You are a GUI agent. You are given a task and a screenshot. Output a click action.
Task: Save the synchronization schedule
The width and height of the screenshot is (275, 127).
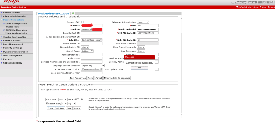69,108
